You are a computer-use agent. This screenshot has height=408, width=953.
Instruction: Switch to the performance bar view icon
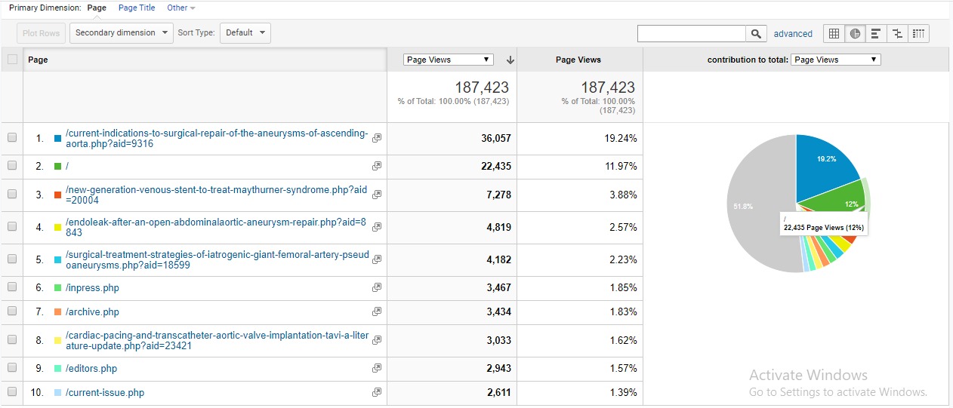point(876,33)
